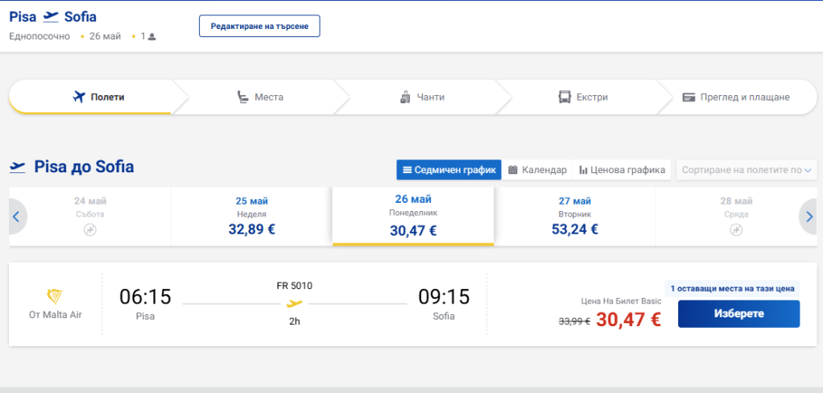Click the card icon in Преглед и плащане
Image resolution: width=823 pixels, height=393 pixels.
tap(689, 97)
